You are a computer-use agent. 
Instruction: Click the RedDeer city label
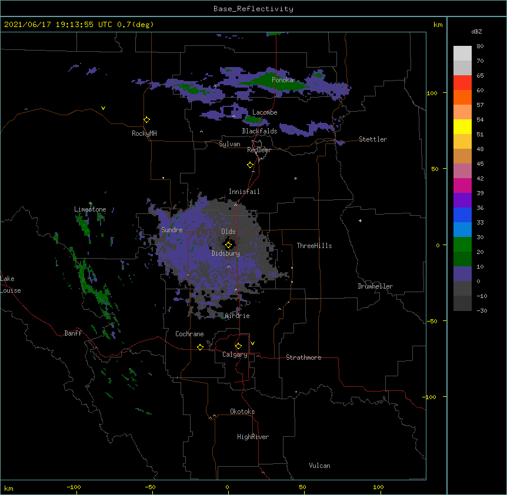pyautogui.click(x=259, y=150)
